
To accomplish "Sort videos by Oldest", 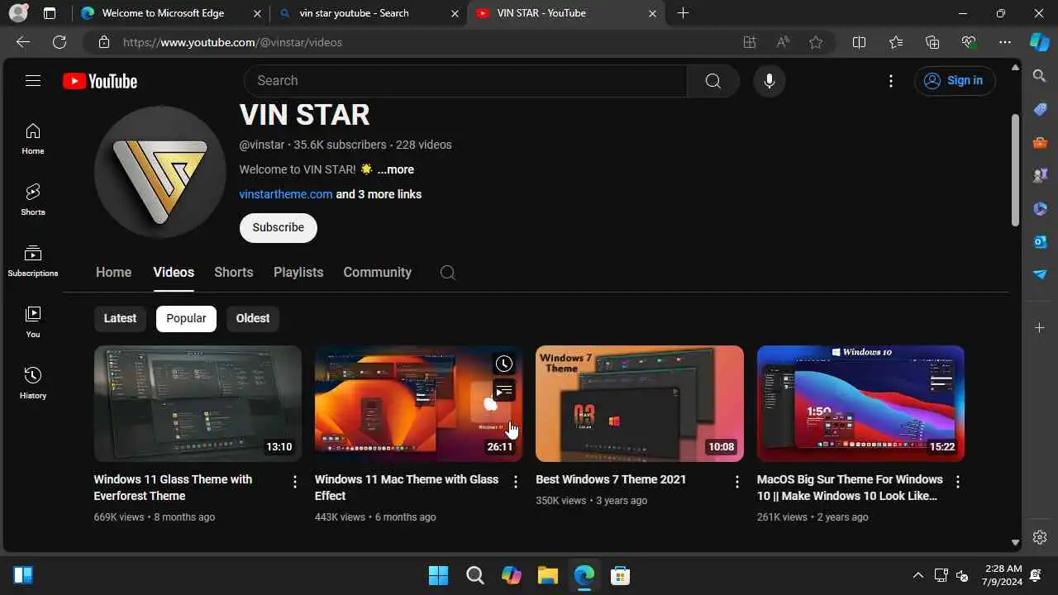I will click(x=253, y=318).
